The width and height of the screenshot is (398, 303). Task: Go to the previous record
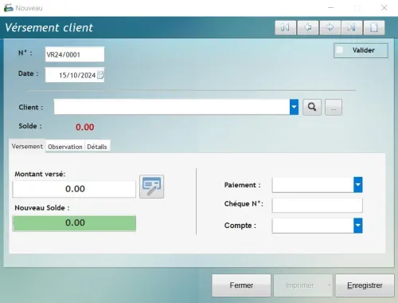point(308,28)
